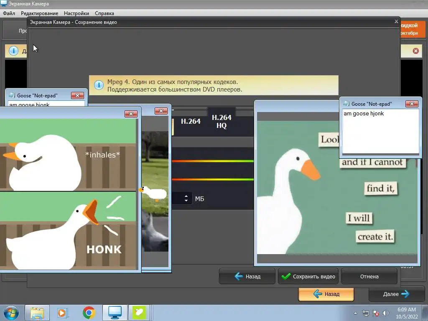The height and width of the screenshot is (321, 428).
Task: Click the blue info icon in main window
Action: coord(13,51)
